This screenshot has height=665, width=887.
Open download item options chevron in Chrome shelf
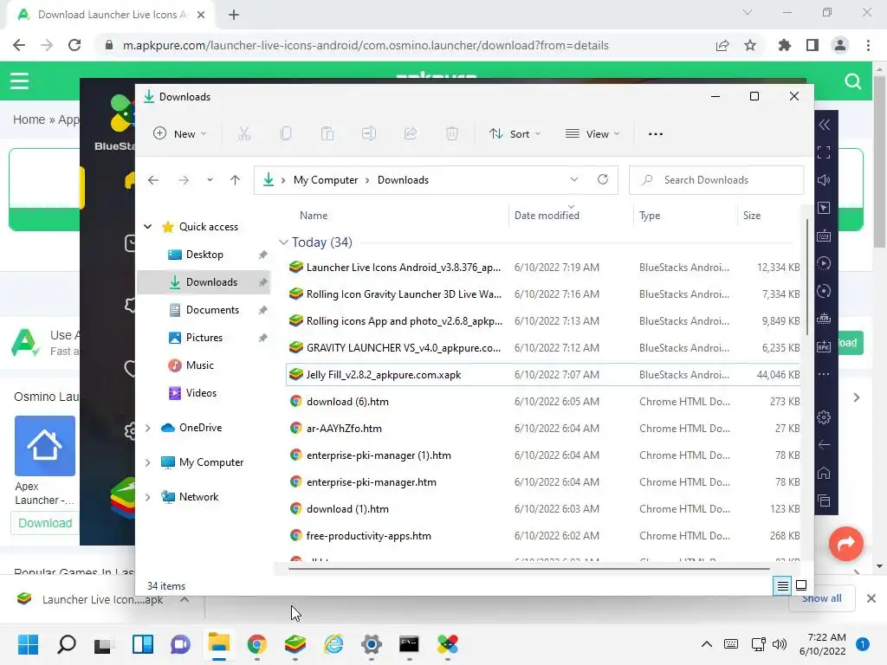point(185,599)
